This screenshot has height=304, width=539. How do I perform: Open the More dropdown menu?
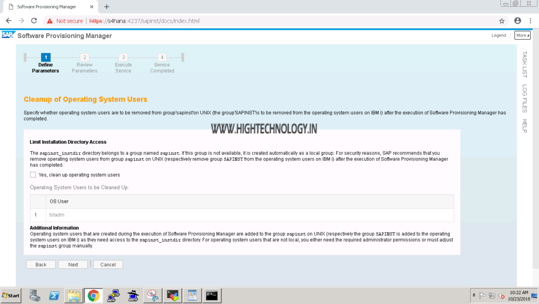(522, 35)
